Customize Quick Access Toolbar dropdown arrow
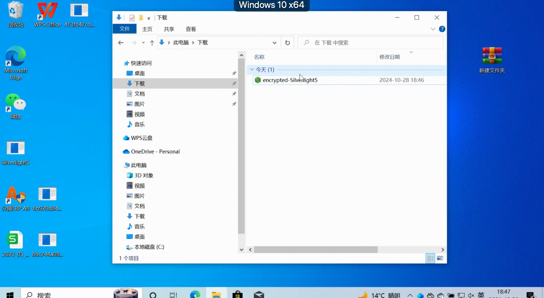The height and width of the screenshot is (298, 544). 148,17
